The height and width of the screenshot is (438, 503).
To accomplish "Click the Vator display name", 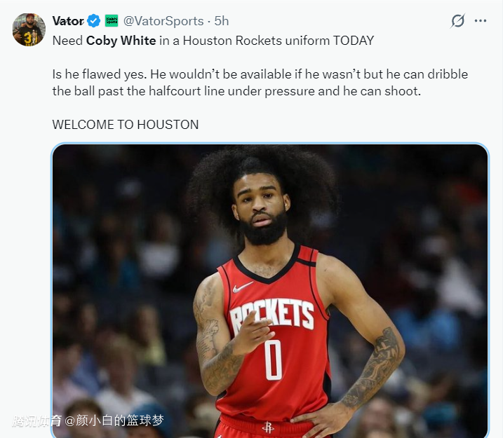I will [x=68, y=21].
